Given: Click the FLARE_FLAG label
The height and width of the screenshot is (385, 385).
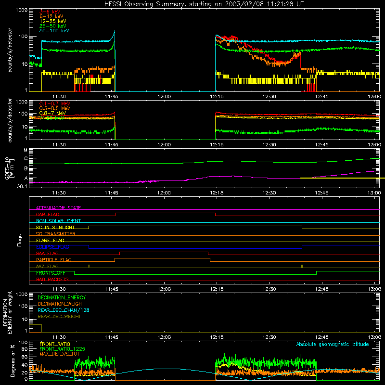Looking at the screenshot, I should coord(50,240).
